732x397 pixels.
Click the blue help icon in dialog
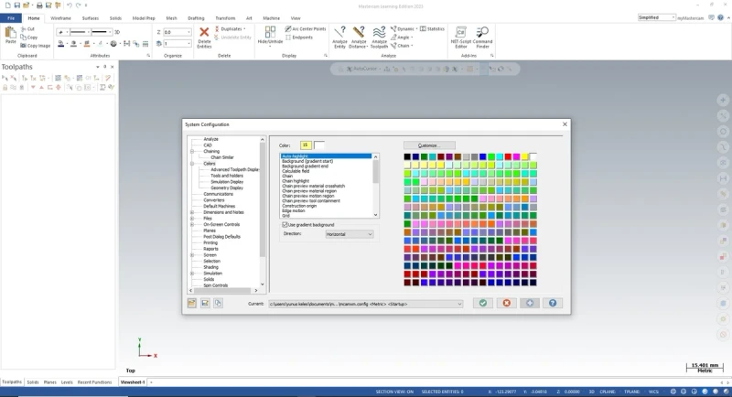pos(553,303)
